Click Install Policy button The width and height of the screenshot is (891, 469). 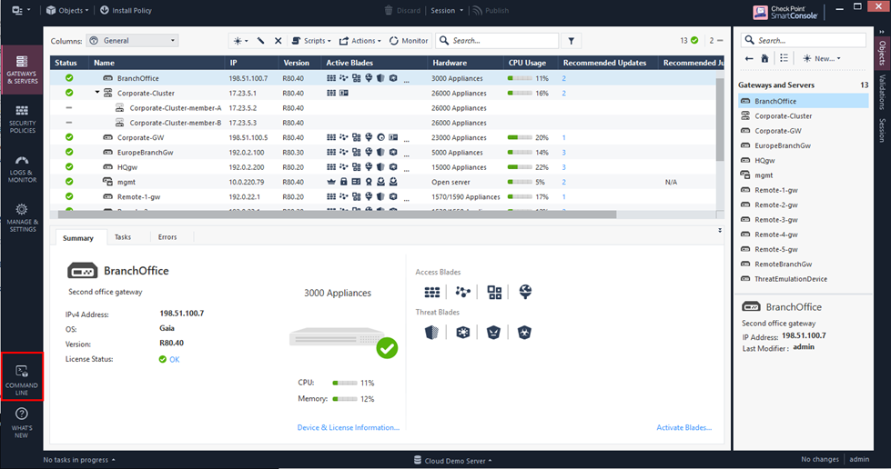pos(127,10)
